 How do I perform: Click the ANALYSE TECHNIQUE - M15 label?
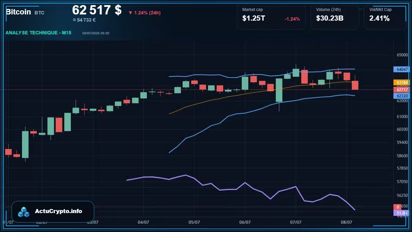(x=39, y=33)
